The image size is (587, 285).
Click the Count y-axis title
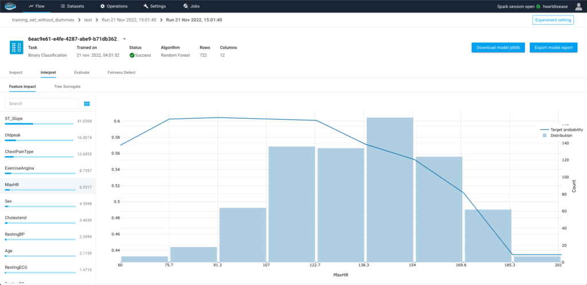574,186
